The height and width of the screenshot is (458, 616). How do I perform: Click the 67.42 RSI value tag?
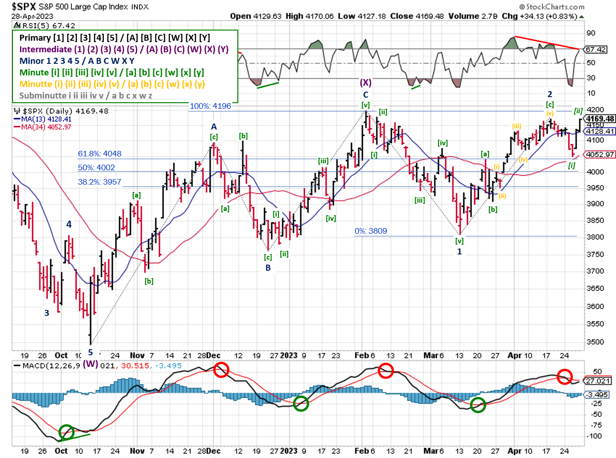[x=596, y=50]
